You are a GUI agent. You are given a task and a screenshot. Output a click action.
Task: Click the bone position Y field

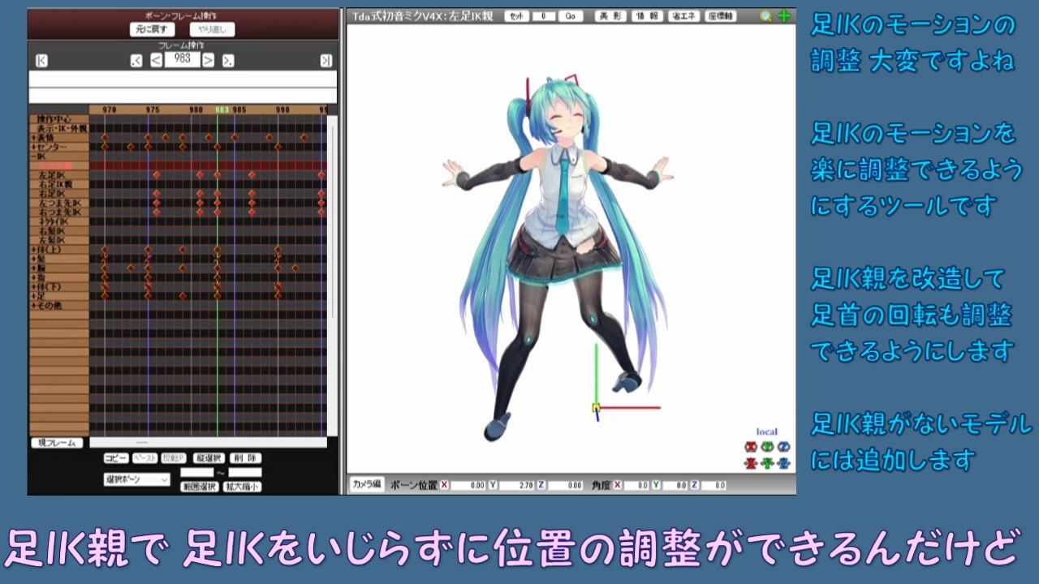pos(516,485)
